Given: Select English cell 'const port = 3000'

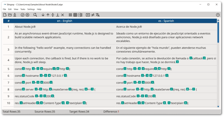Looking at the screenshot, I should 65,83.
